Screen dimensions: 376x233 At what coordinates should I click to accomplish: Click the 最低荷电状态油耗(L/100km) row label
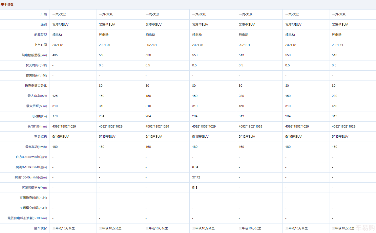coord(27,218)
